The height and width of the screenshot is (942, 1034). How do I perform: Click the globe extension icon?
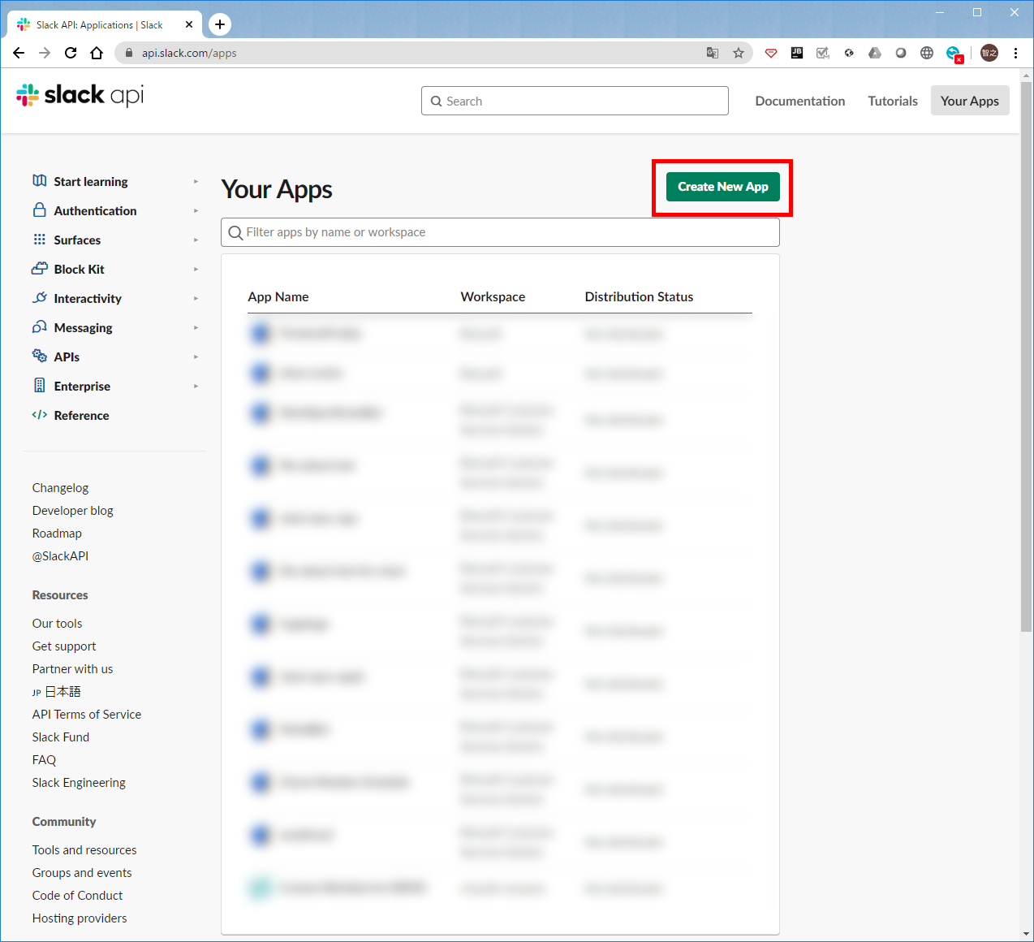pos(927,53)
